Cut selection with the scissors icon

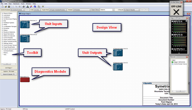[x=13, y=7]
